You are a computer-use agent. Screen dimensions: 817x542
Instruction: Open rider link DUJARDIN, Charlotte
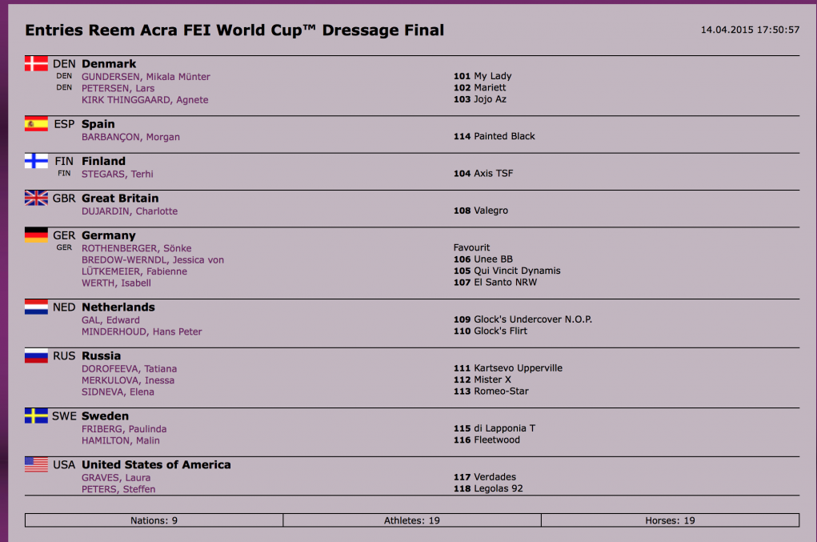[x=130, y=211]
